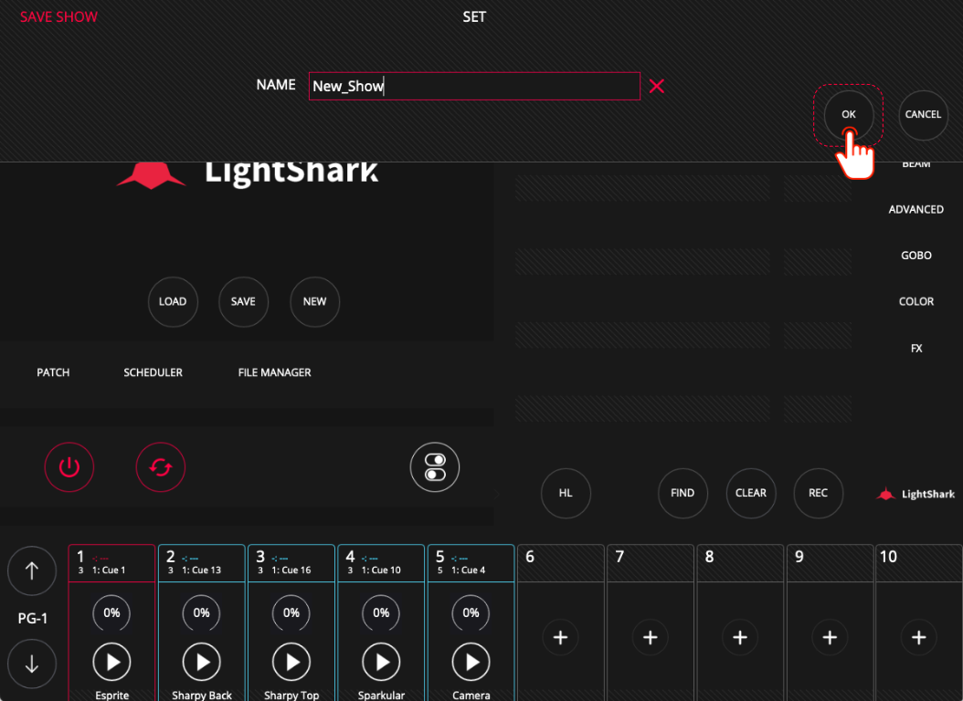Create a show with the NEW button
This screenshot has height=701, width=963.
point(314,302)
